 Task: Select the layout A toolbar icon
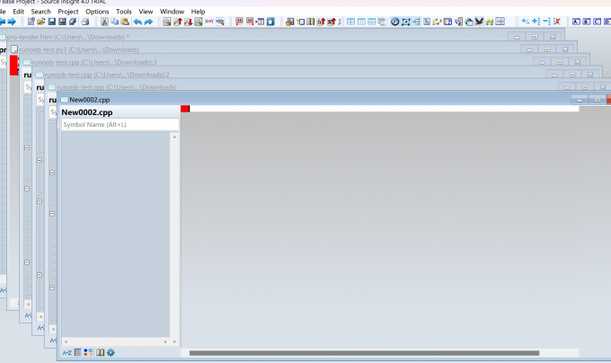coord(576,22)
